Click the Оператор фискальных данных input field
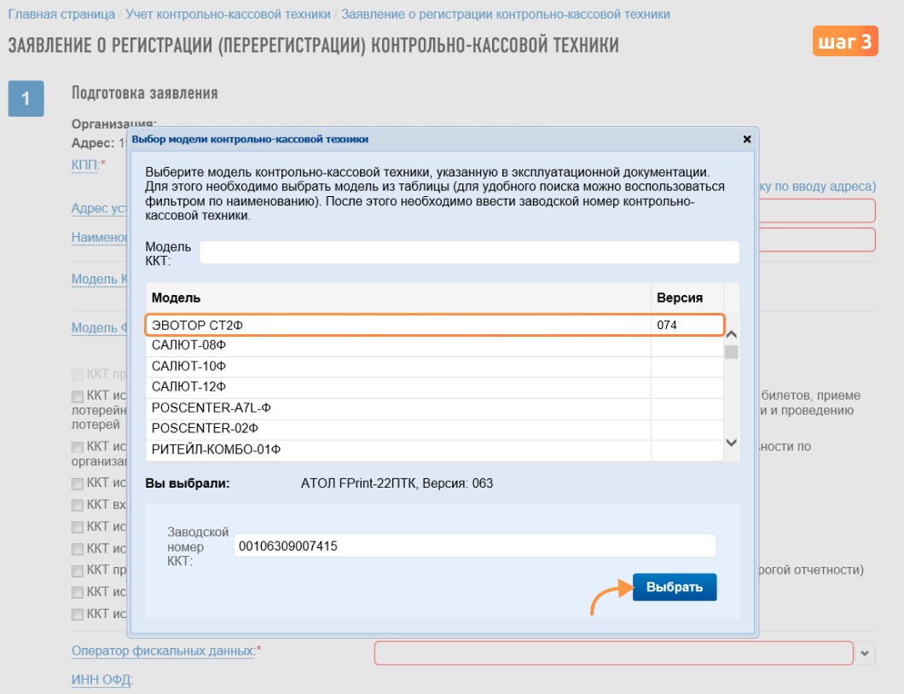 [613, 653]
